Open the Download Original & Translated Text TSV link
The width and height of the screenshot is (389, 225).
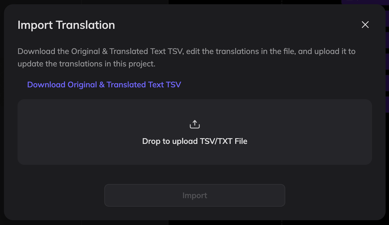104,85
